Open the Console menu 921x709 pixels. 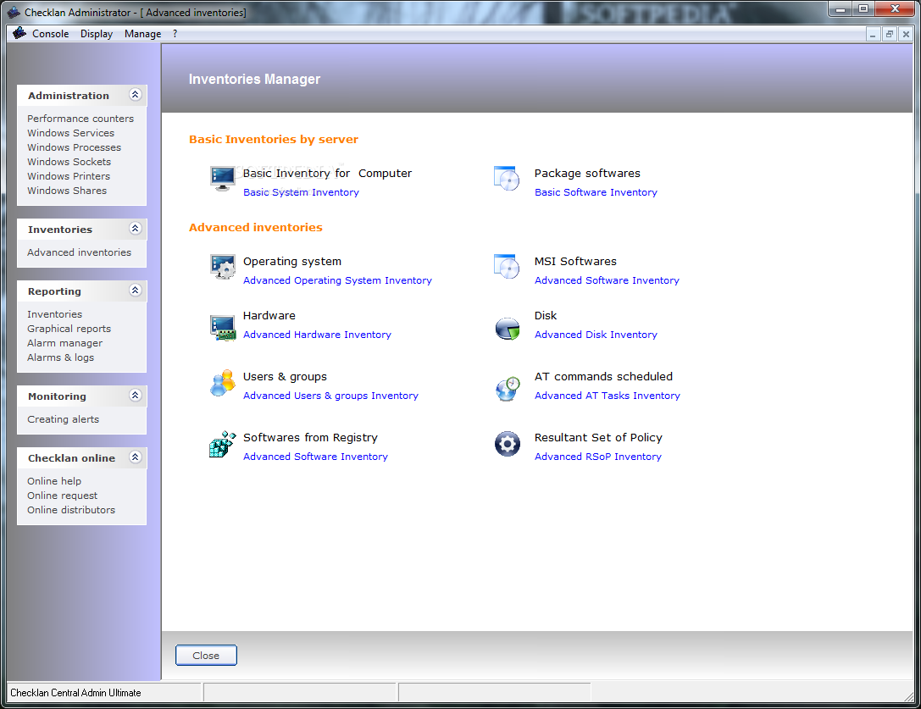(51, 34)
